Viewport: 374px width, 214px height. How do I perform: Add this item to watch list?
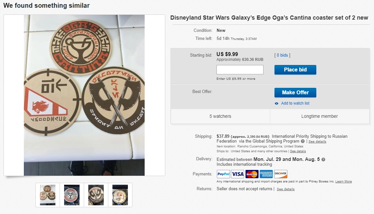click(x=295, y=103)
